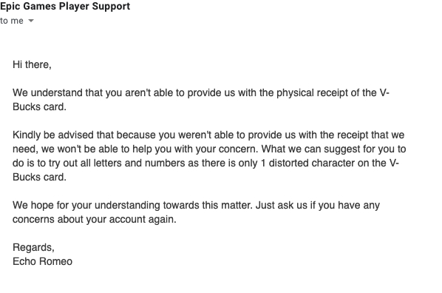This screenshot has height=293, width=442.
Task: Click the "Hi there," greeting line
Action: (32, 64)
